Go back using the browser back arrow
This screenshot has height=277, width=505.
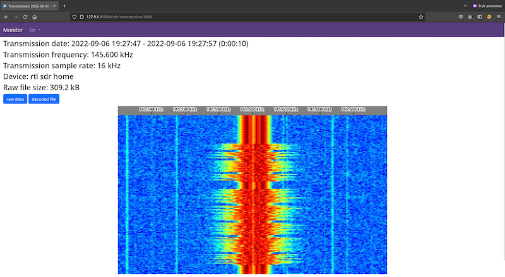(6, 17)
